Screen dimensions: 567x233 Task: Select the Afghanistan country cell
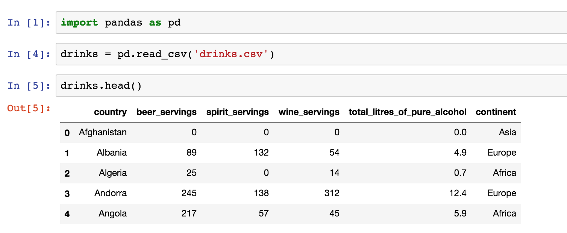click(x=103, y=132)
